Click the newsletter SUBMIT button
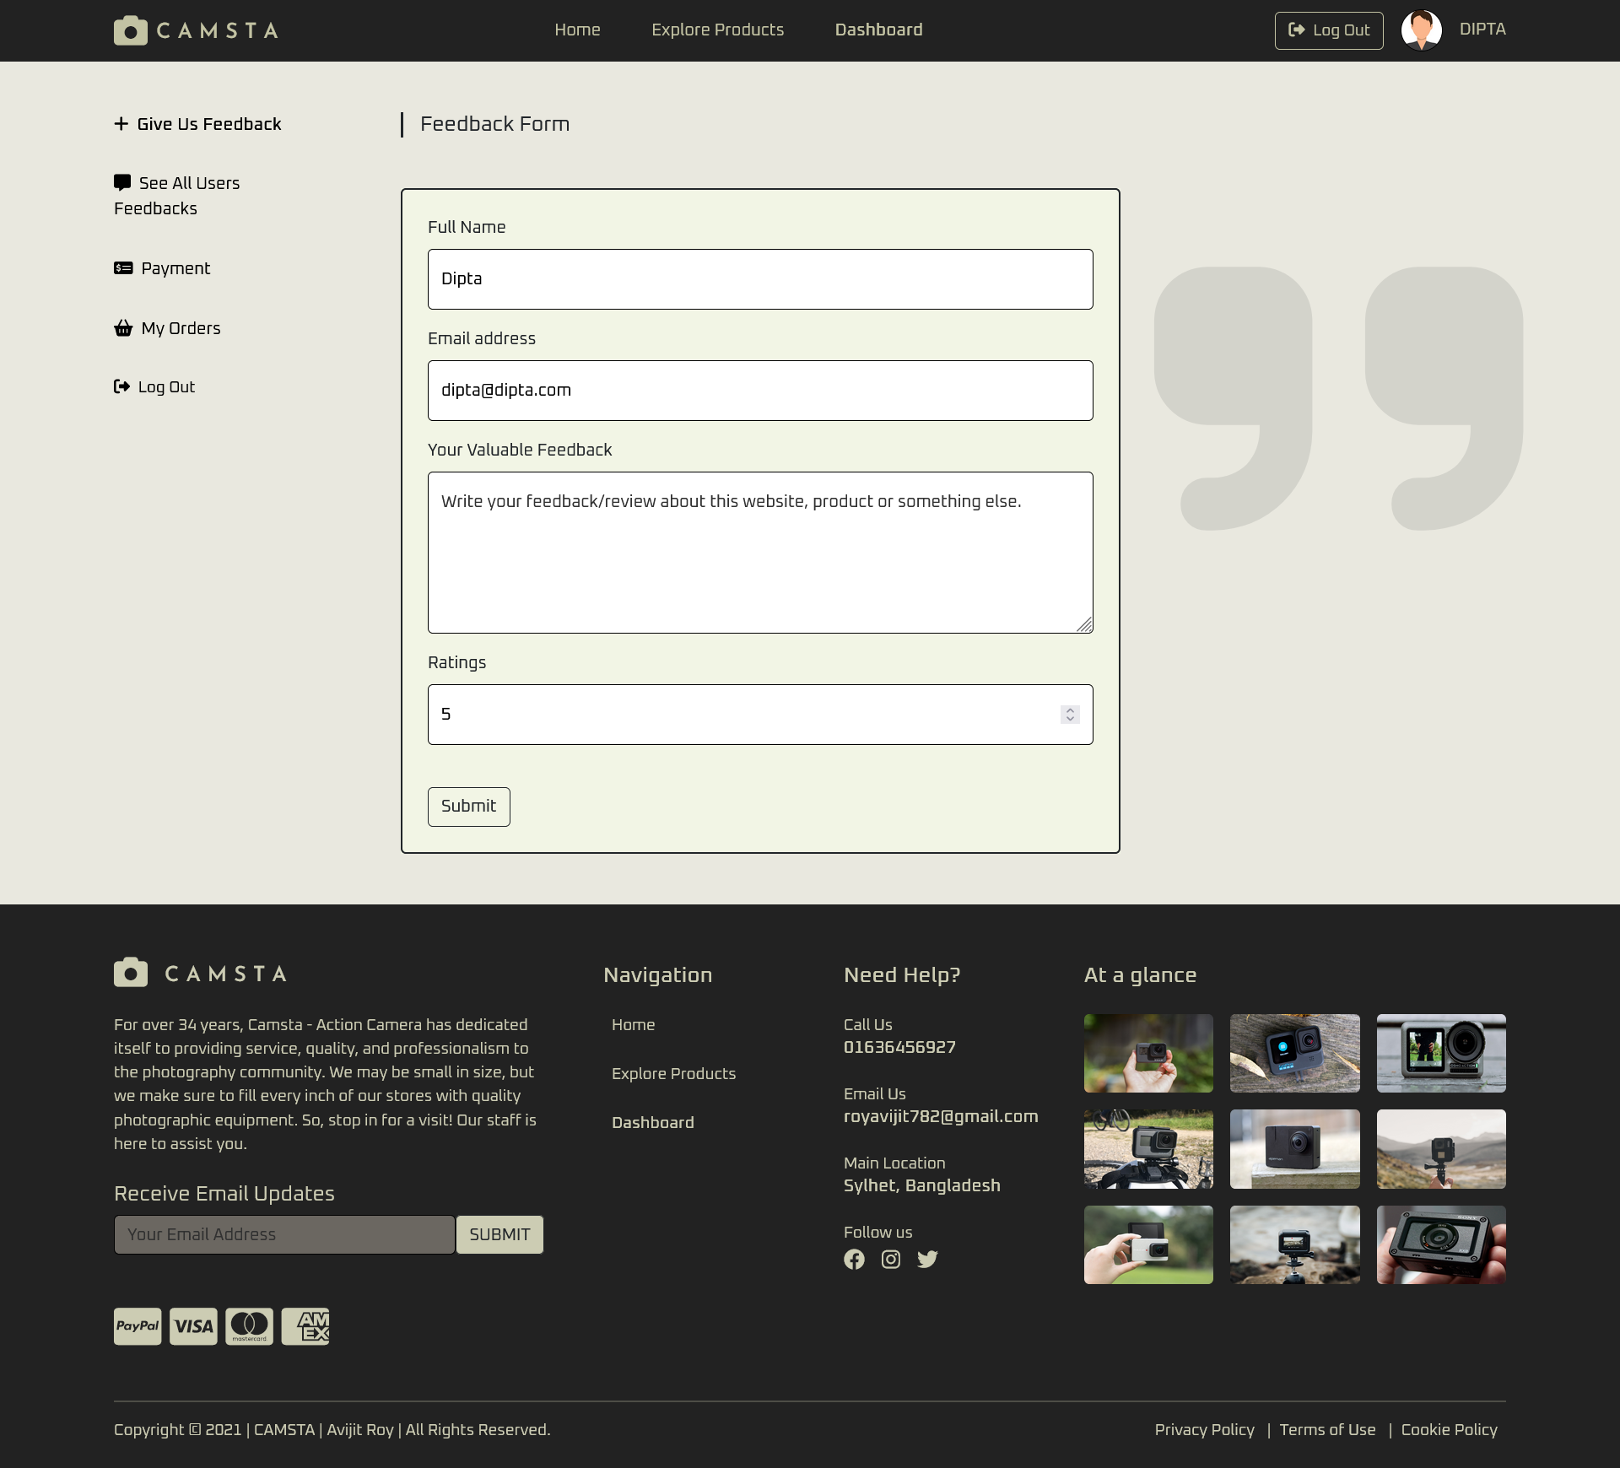The width and height of the screenshot is (1620, 1468). pos(499,1234)
